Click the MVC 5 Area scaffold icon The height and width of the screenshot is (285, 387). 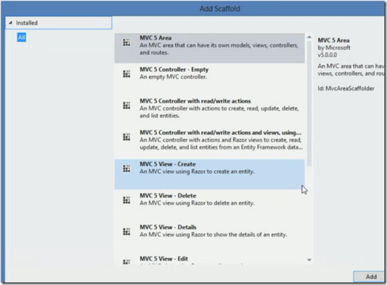[x=127, y=42]
